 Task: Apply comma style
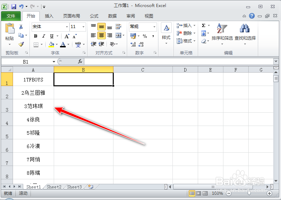coord(153,36)
